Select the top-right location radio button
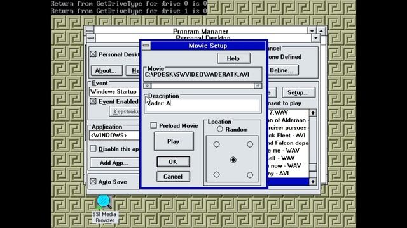The height and width of the screenshot is (228, 407). pyautogui.click(x=250, y=144)
